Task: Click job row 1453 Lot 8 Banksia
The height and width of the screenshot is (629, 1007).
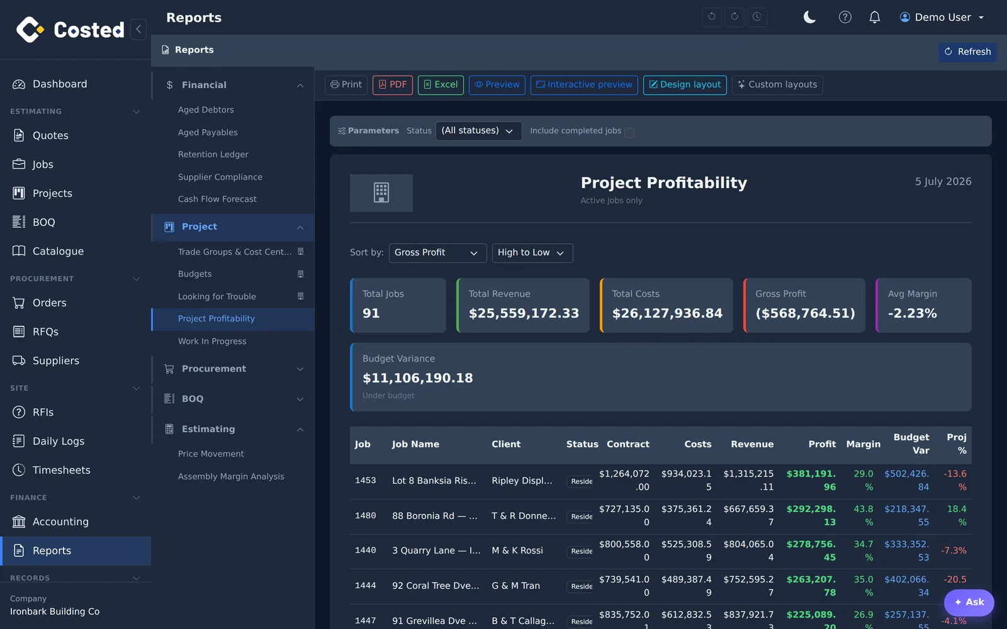Action: click(x=661, y=481)
